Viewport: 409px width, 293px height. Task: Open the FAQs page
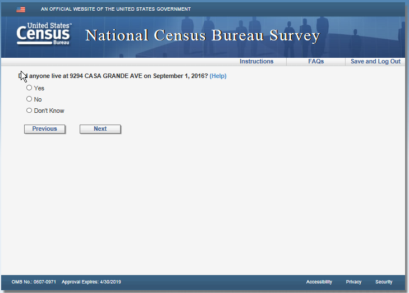316,62
